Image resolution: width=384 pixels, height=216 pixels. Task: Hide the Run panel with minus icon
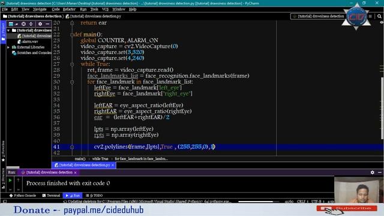(380, 172)
